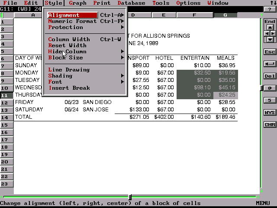Click the horizontal scrollbar thumb at bottom
Screen dimensions: 277x208
point(130,197)
